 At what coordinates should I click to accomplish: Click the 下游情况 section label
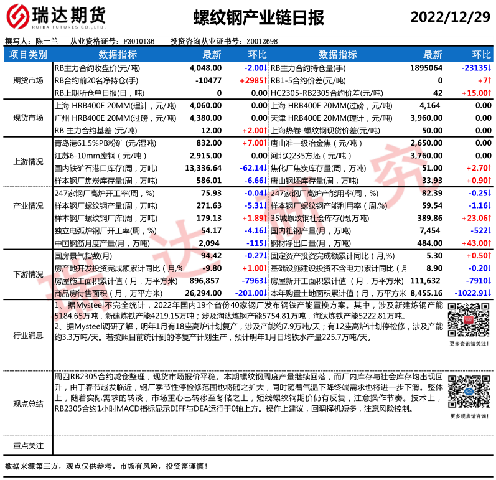[29, 274]
